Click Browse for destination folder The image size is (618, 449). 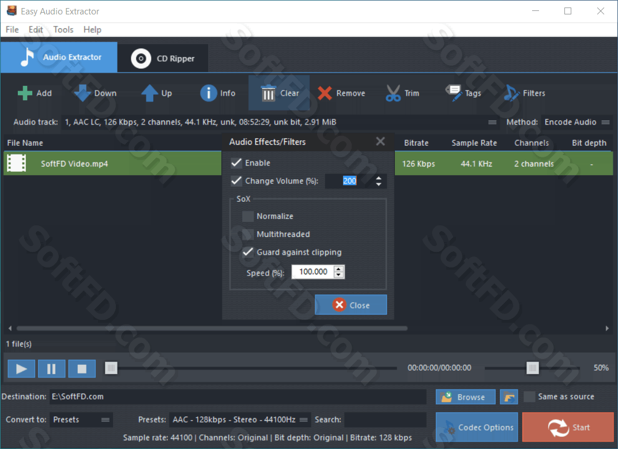click(x=465, y=397)
